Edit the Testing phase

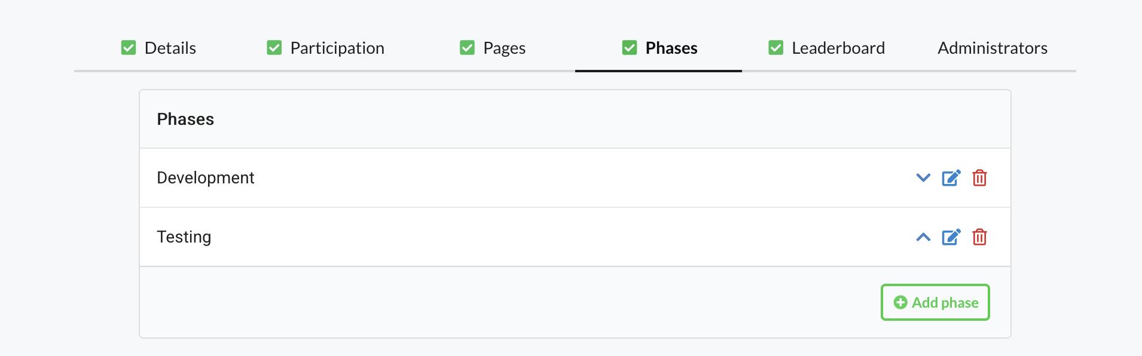coord(951,237)
